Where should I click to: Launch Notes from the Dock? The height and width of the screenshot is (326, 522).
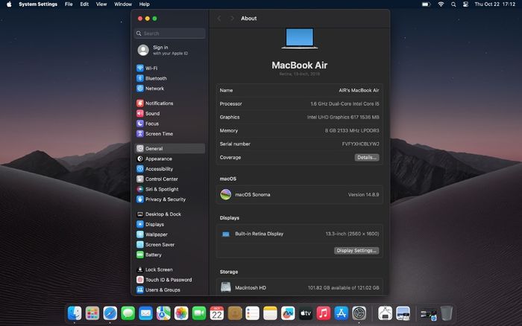coord(270,313)
